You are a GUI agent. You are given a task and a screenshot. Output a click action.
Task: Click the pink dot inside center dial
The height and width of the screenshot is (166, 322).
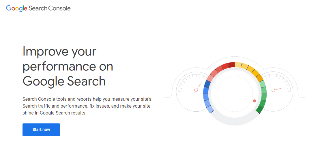(x=254, y=101)
